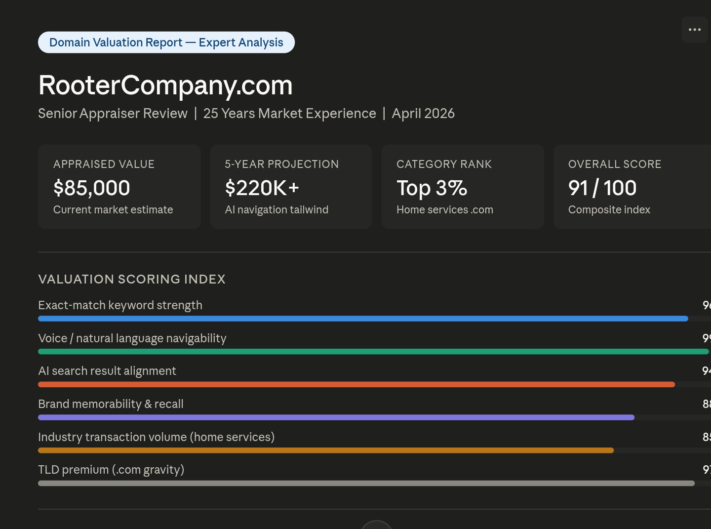The height and width of the screenshot is (529, 711).
Task: Click the Voice / natural language navigability label
Action: (132, 338)
